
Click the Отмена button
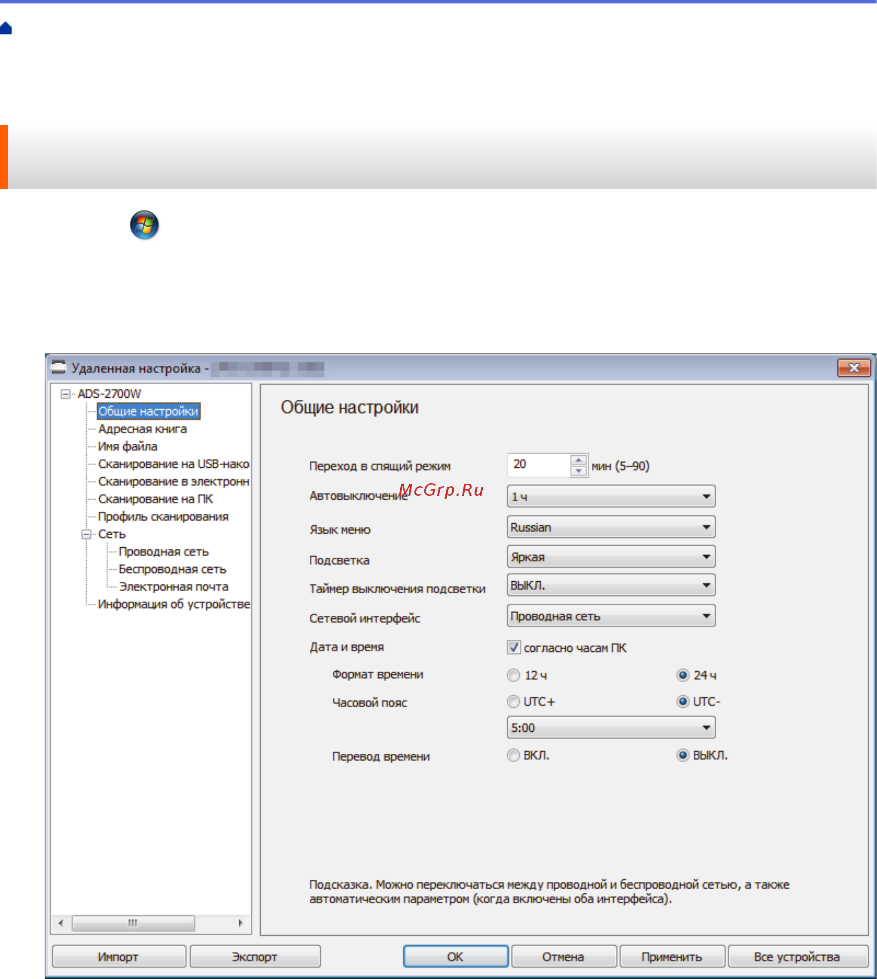pos(563,956)
